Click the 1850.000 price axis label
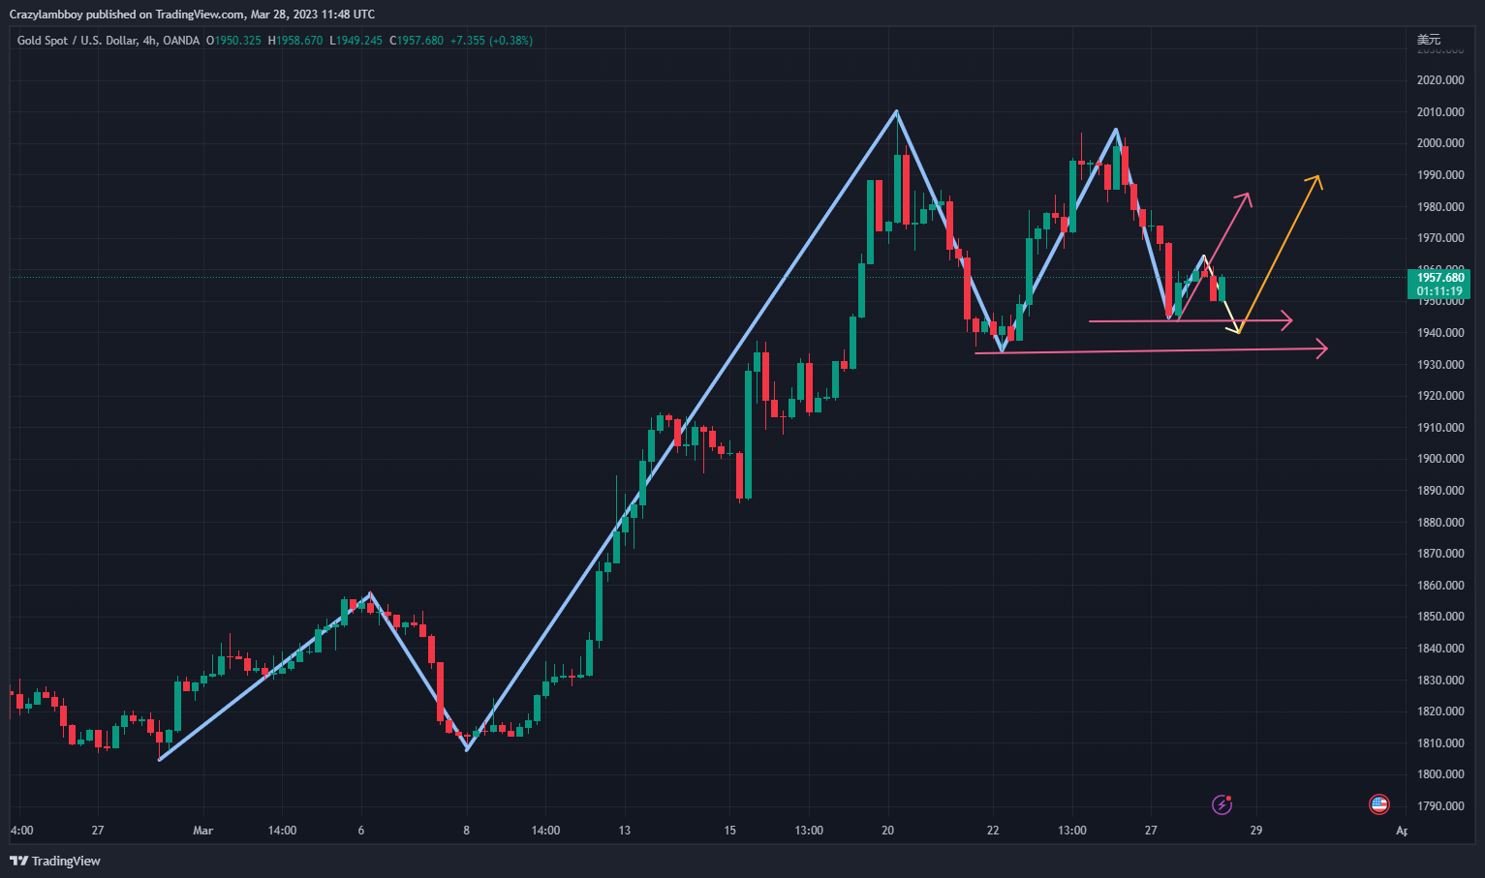This screenshot has height=878, width=1485. (x=1440, y=617)
